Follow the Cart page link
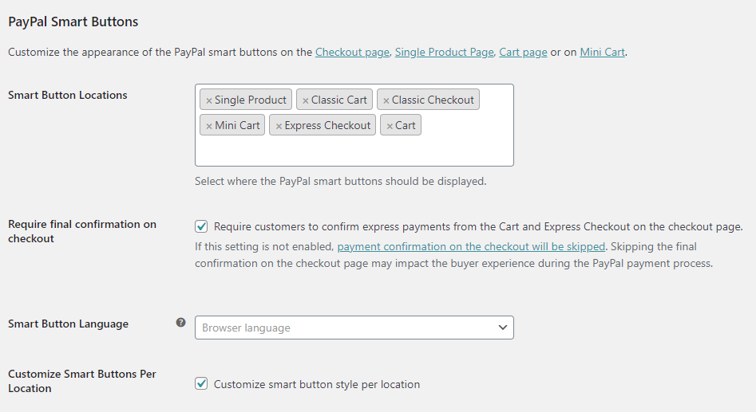The height and width of the screenshot is (412, 756). (x=523, y=53)
